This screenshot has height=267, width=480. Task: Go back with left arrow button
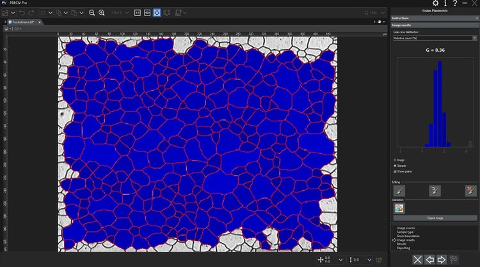pyautogui.click(x=430, y=259)
